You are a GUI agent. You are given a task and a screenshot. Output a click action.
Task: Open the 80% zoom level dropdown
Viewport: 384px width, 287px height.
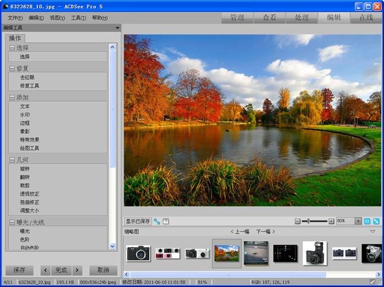click(358, 221)
